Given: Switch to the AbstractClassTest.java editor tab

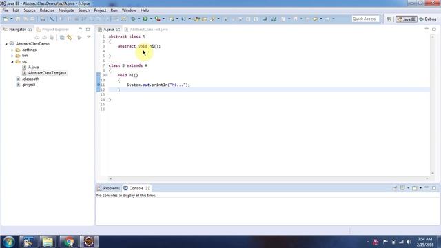Looking at the screenshot, I should [146, 29].
